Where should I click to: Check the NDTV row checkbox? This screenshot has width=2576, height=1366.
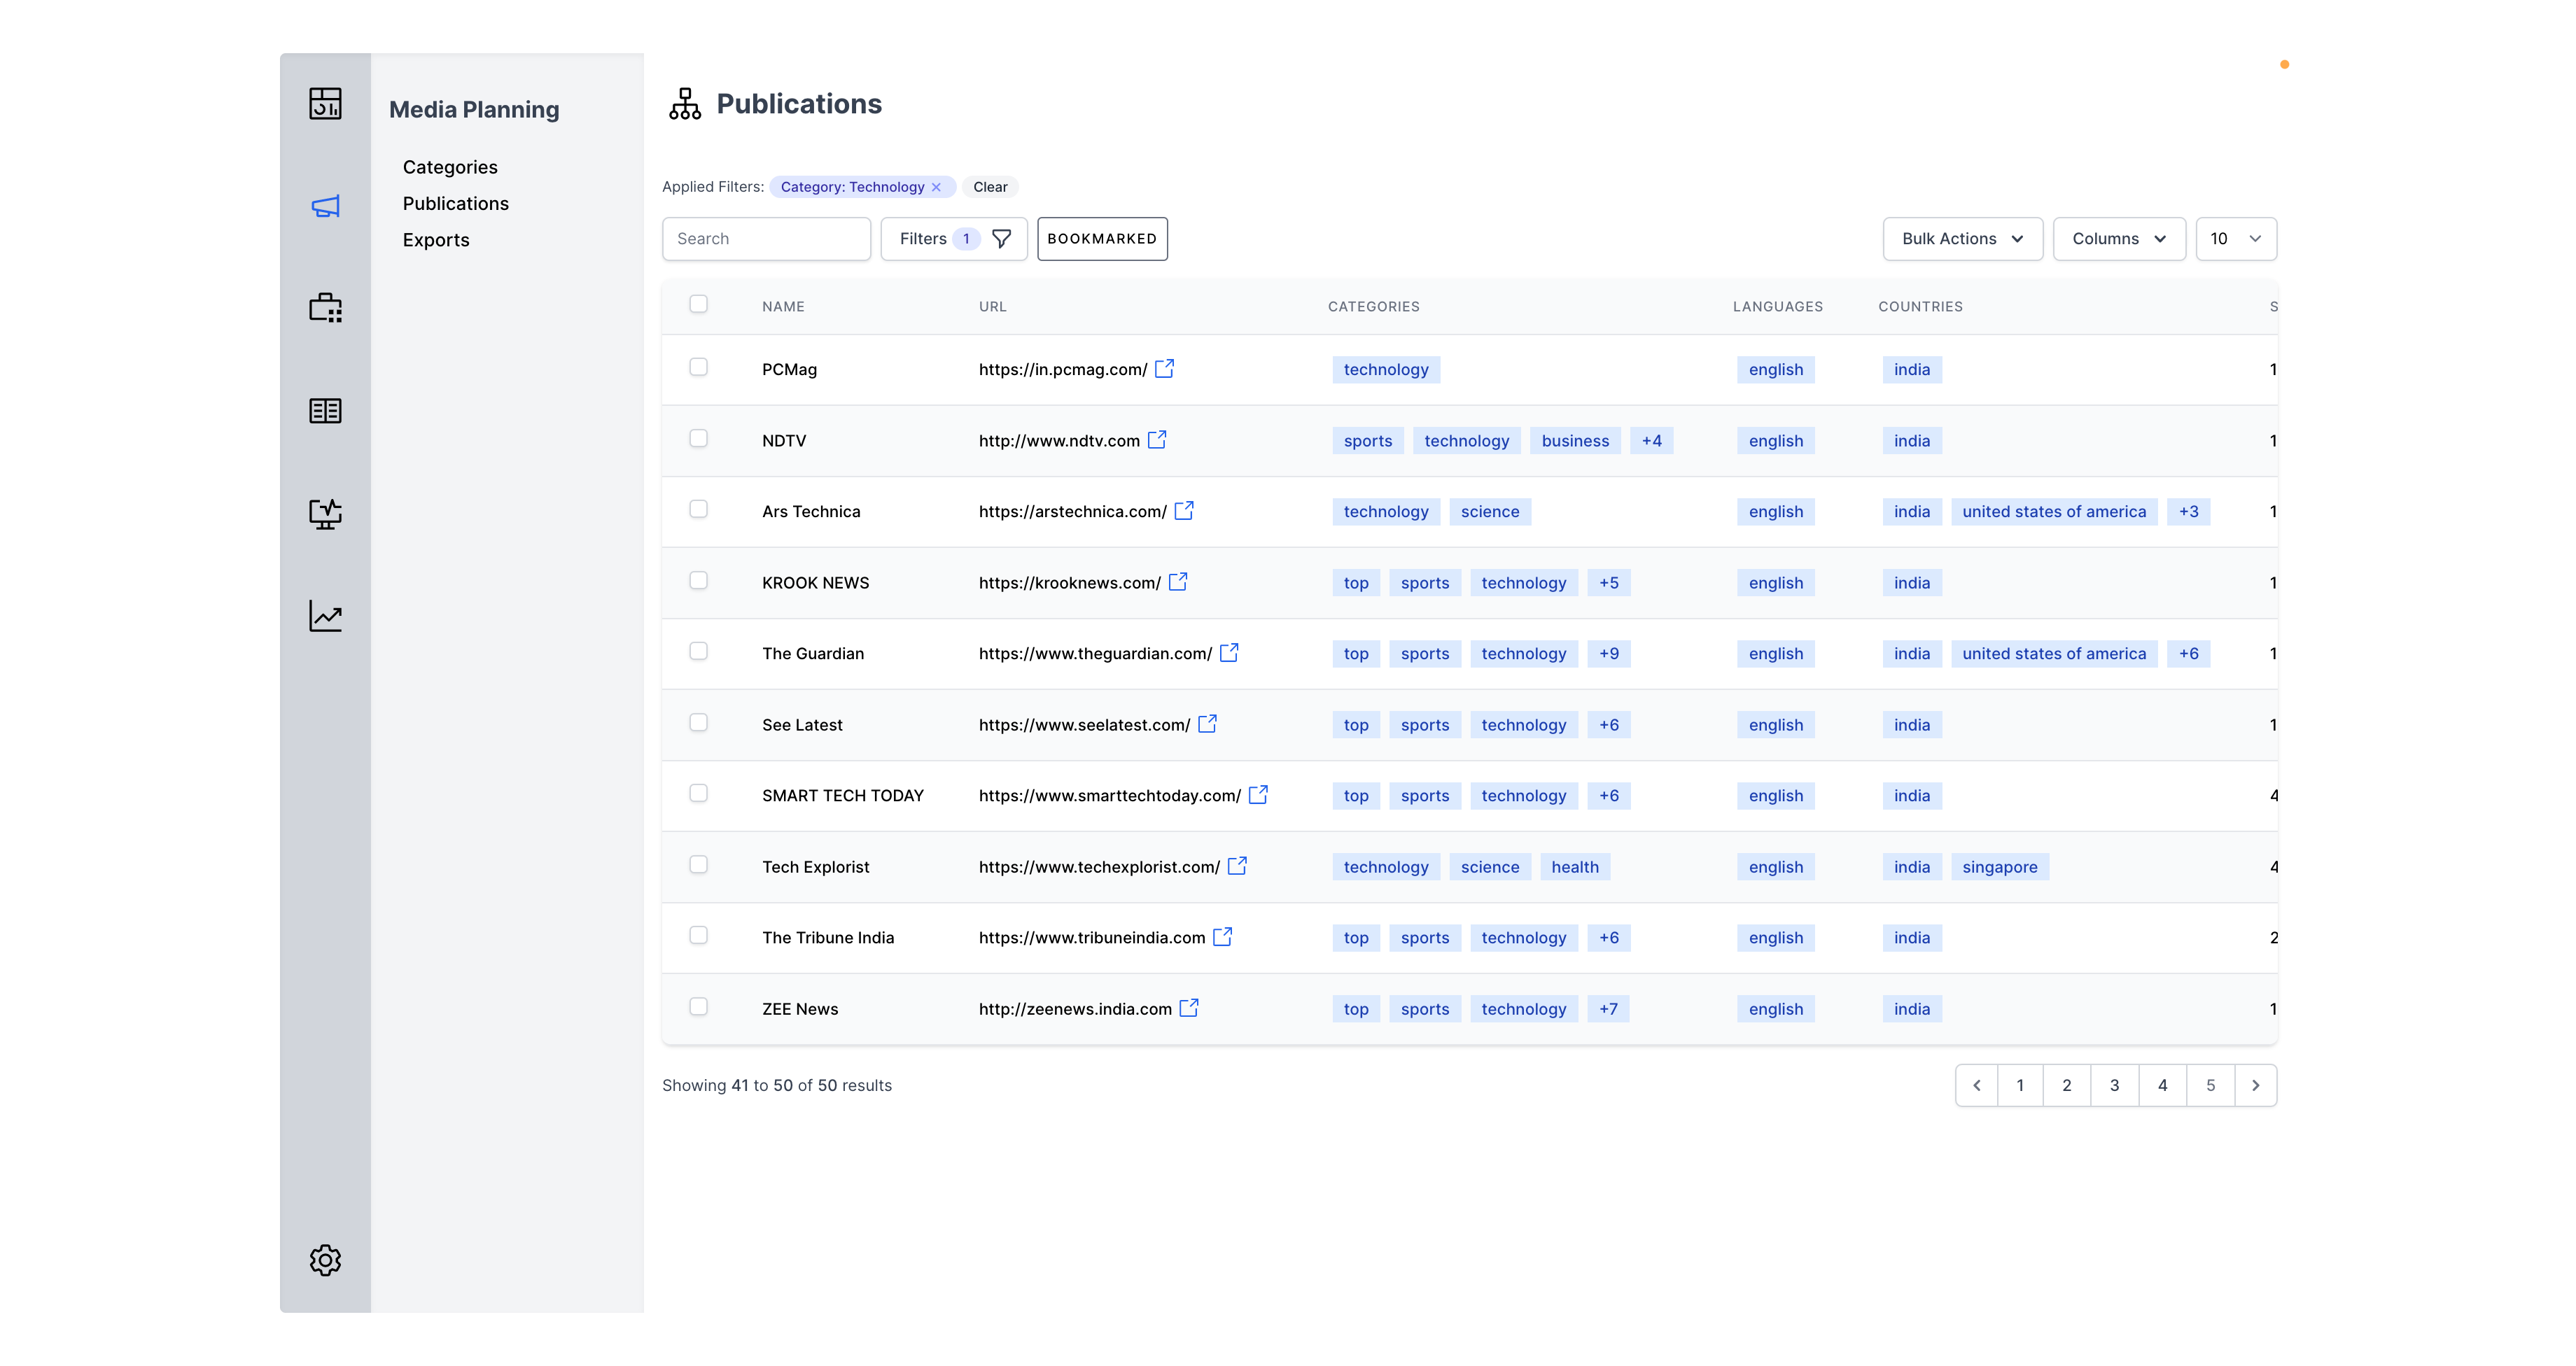pyautogui.click(x=698, y=438)
